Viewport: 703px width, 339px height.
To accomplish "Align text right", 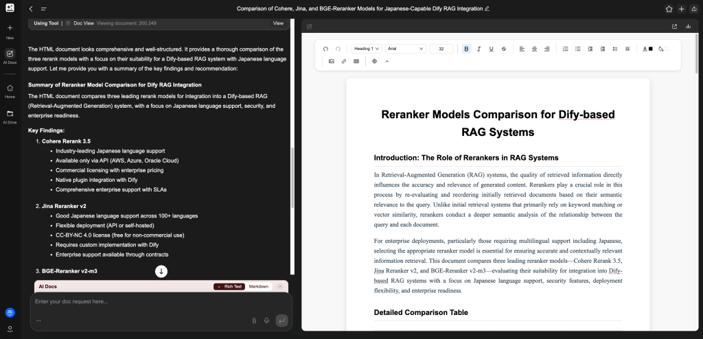I will click(x=547, y=49).
